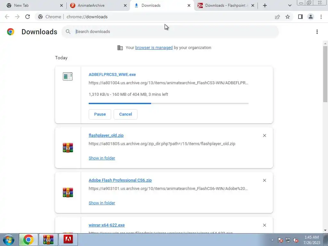Open Chrome's three-dot menu in the toolbar
328x246 pixels.
click(x=321, y=17)
